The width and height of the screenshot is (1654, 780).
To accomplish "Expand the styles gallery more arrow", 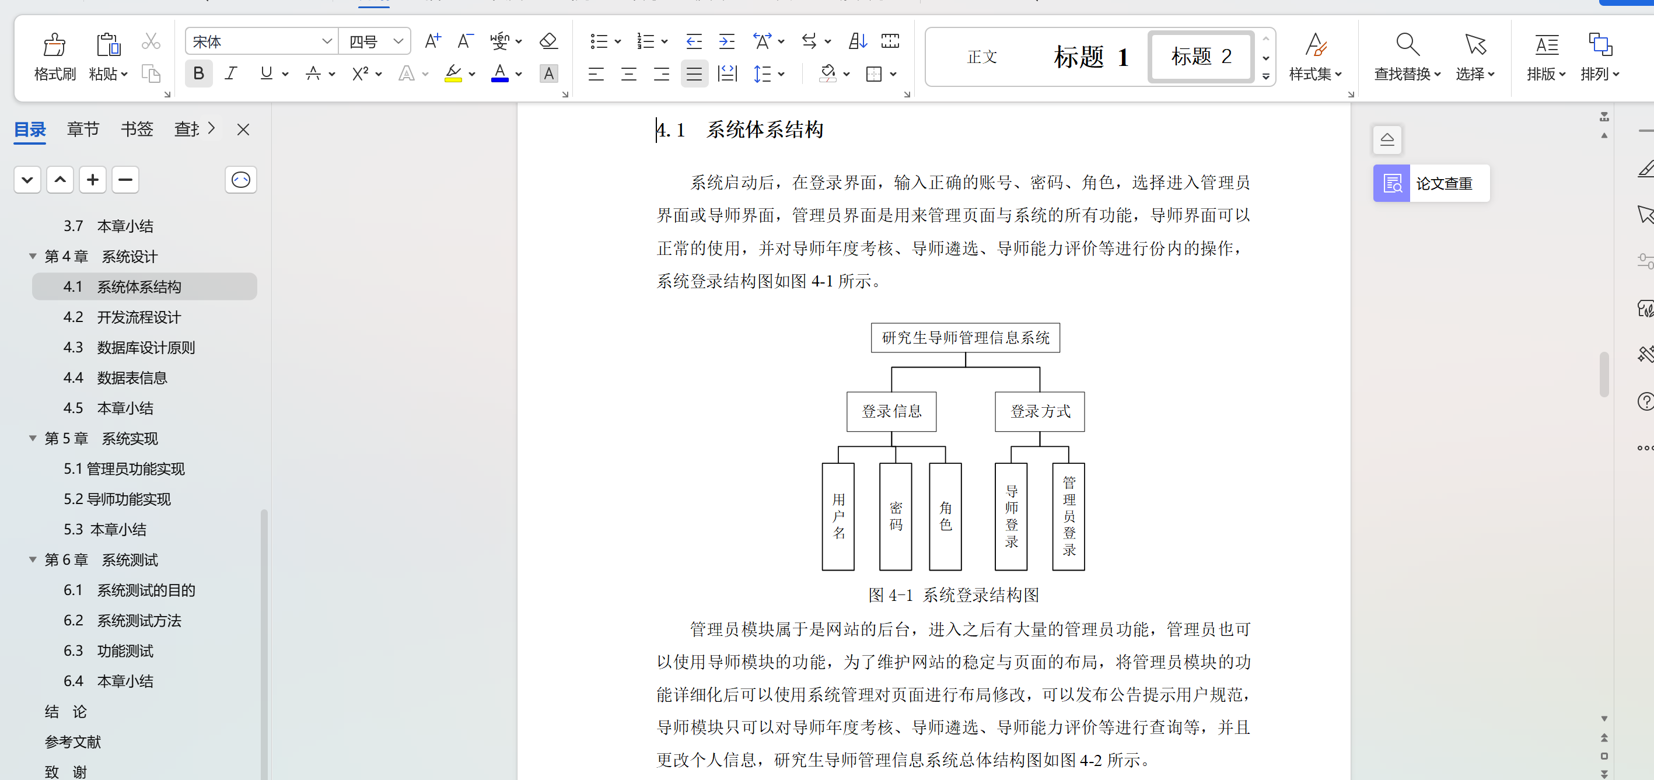I will tap(1265, 76).
